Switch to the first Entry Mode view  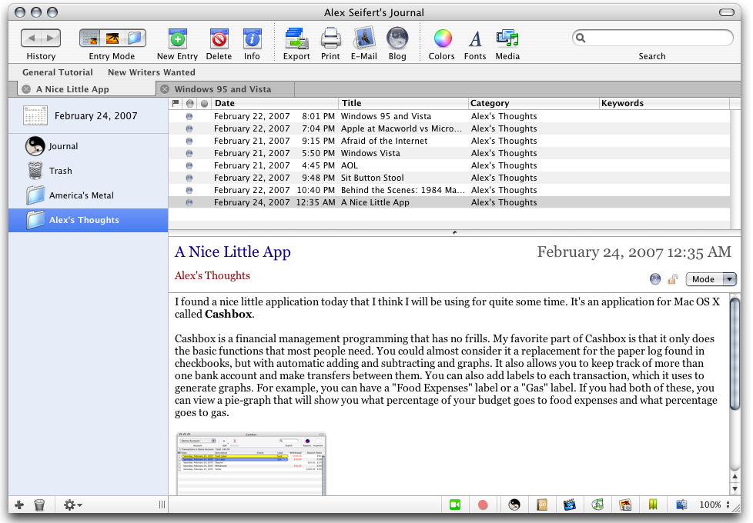pyautogui.click(x=90, y=38)
